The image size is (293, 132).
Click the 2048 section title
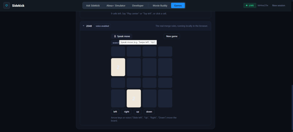click(x=89, y=26)
